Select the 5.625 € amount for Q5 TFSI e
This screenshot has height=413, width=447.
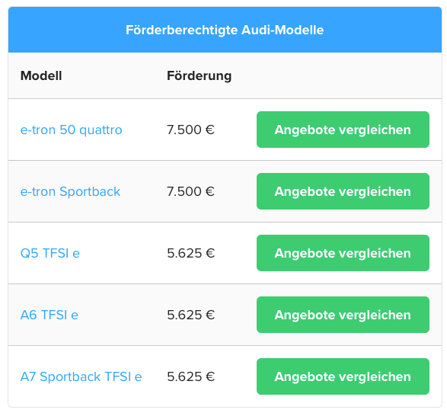coord(190,253)
